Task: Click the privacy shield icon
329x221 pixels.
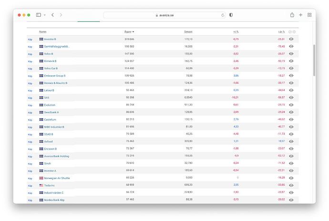Action: coord(231,15)
